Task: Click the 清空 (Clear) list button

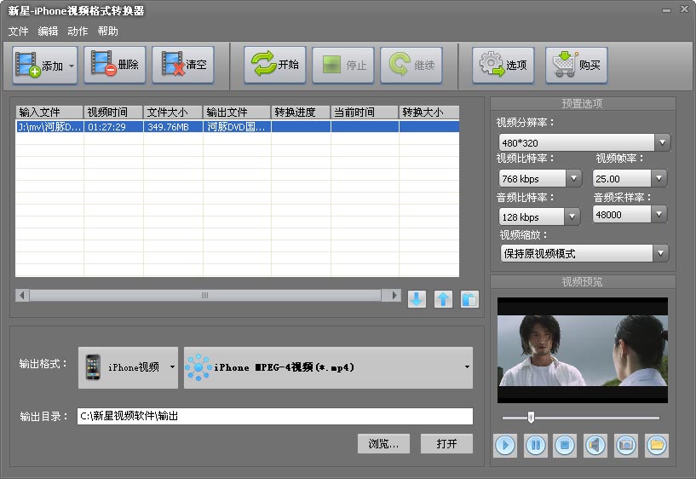Action: tap(182, 65)
